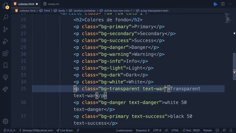Click the bg-light class value
The image size is (236, 133).
(112, 68)
